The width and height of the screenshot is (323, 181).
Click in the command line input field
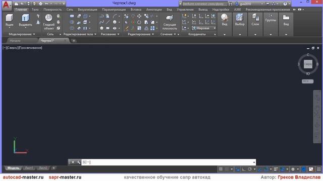coord(169,162)
